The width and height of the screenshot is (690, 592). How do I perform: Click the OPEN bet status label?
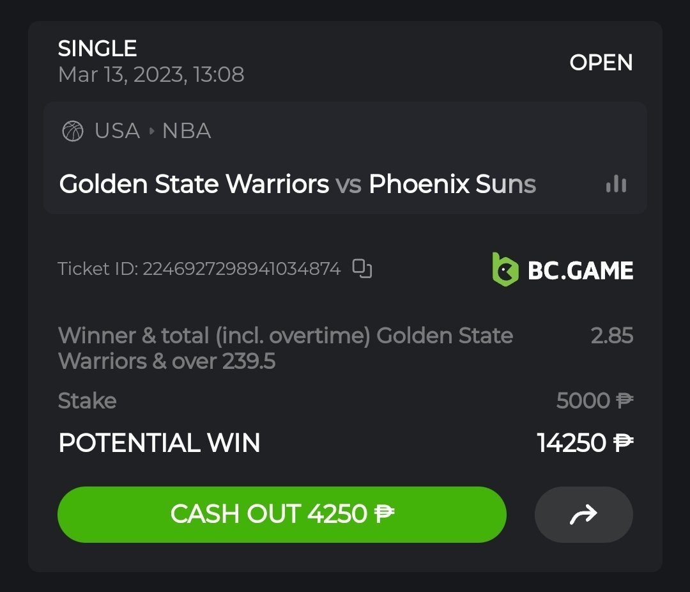(x=601, y=63)
